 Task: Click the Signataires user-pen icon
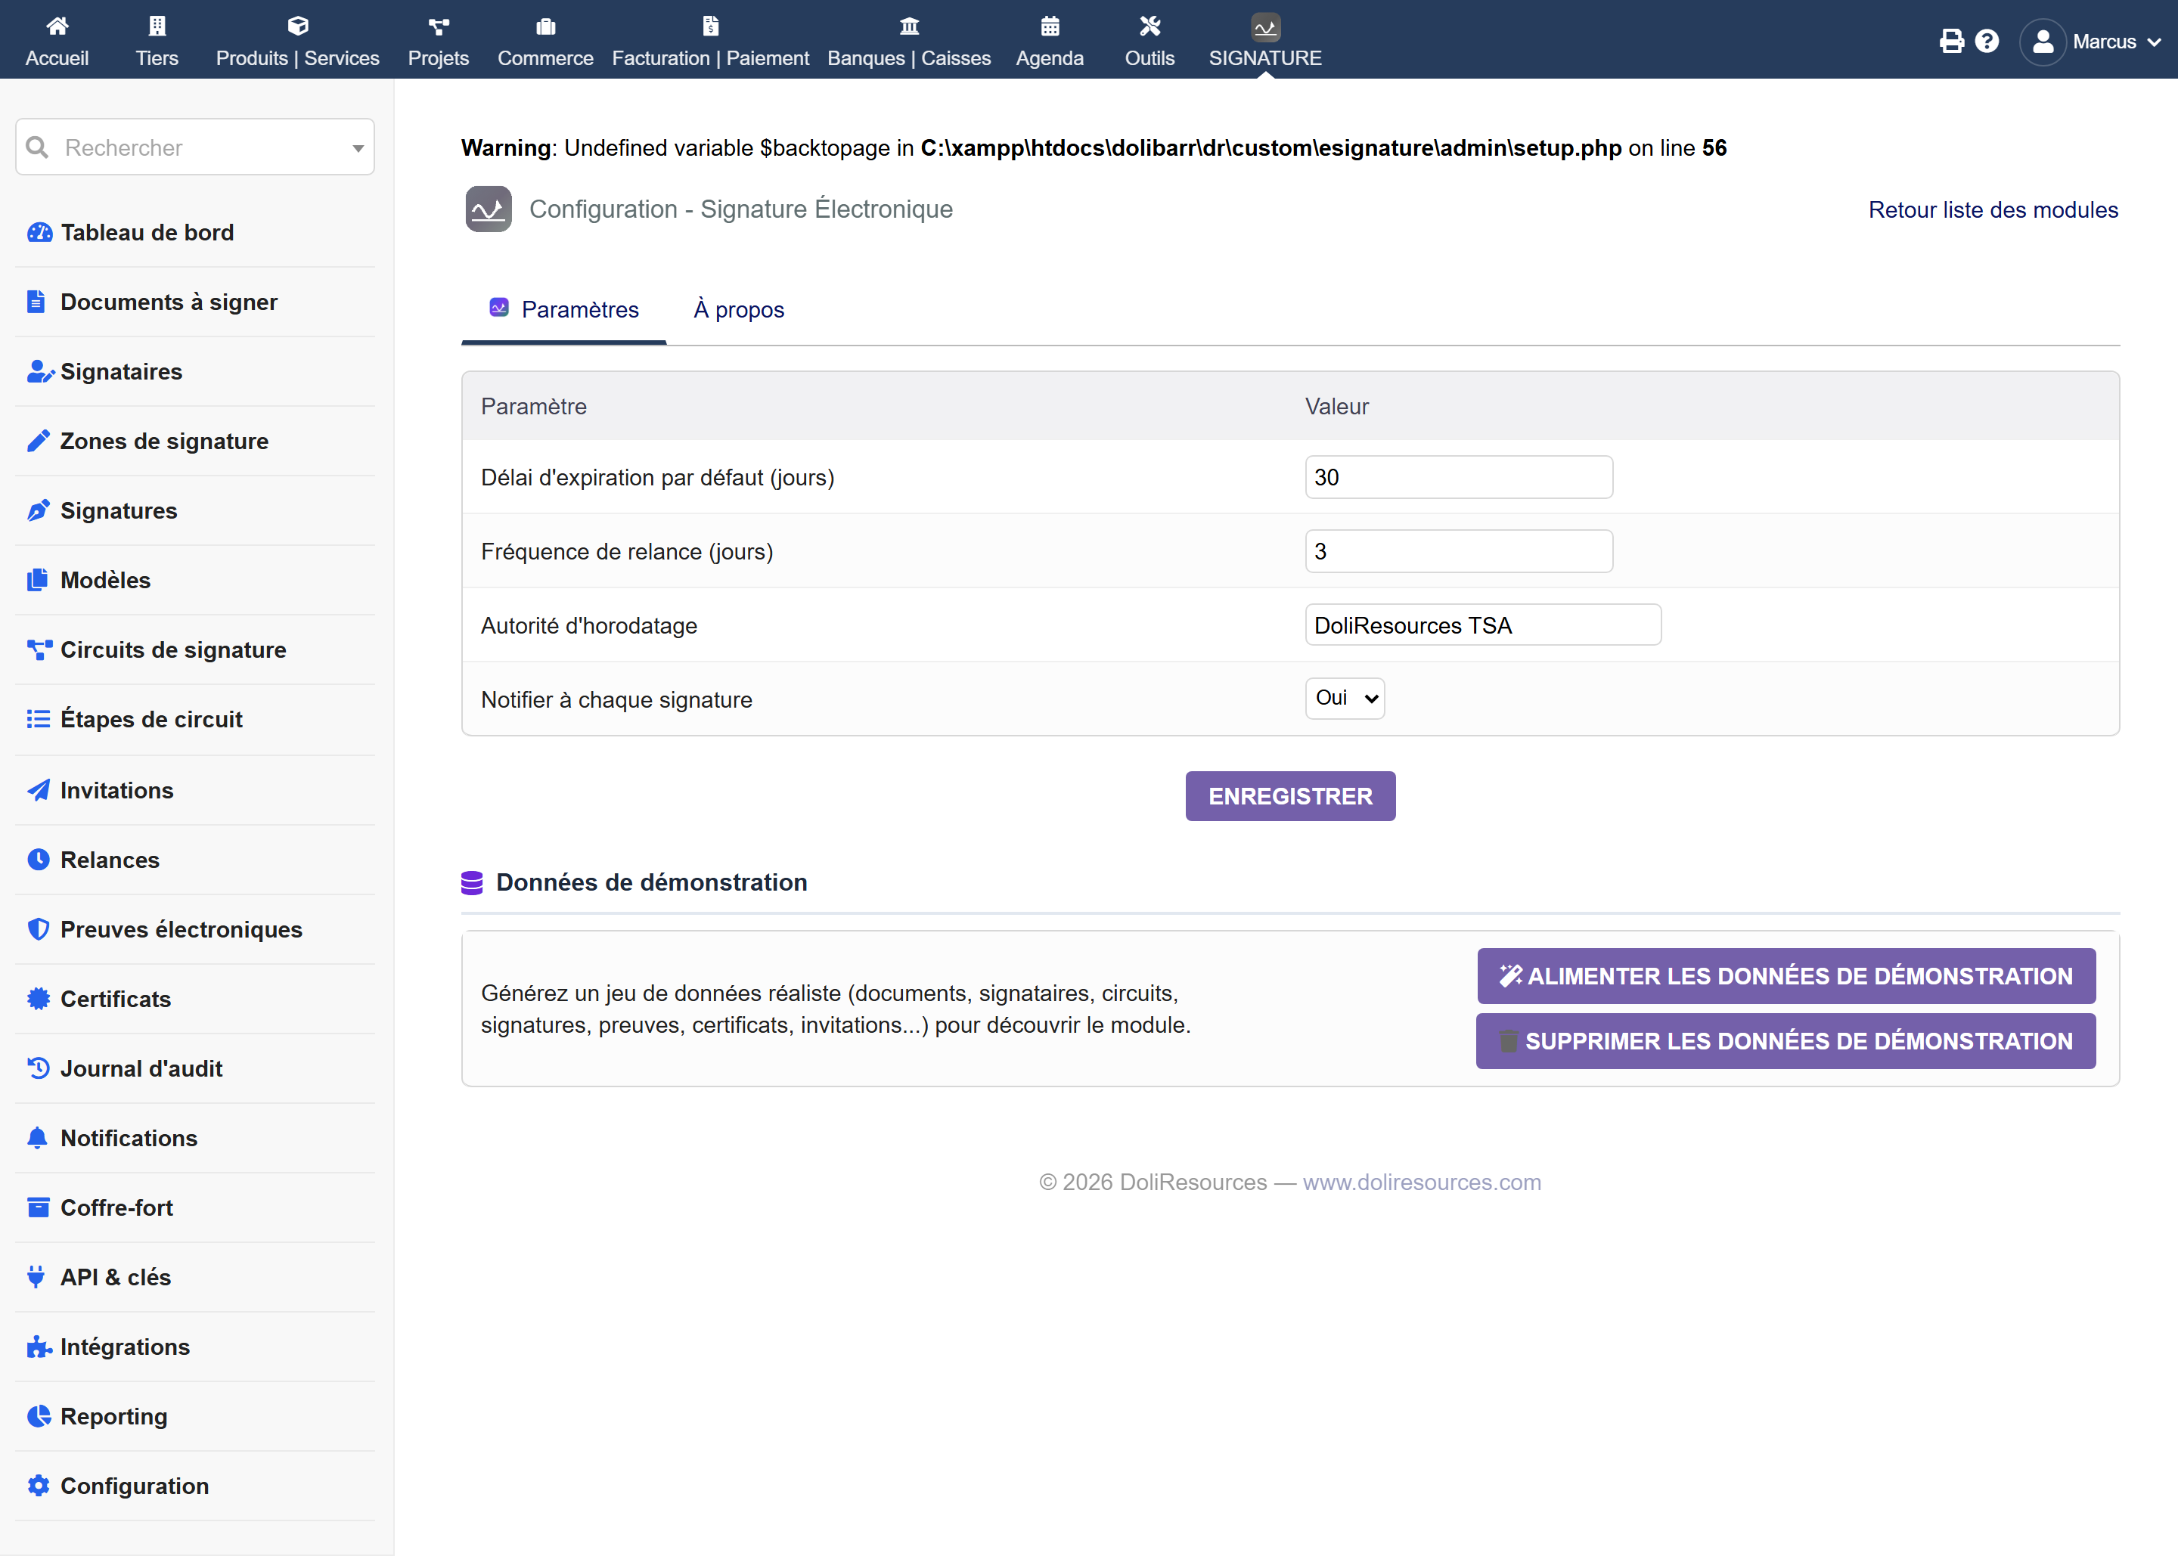40,372
